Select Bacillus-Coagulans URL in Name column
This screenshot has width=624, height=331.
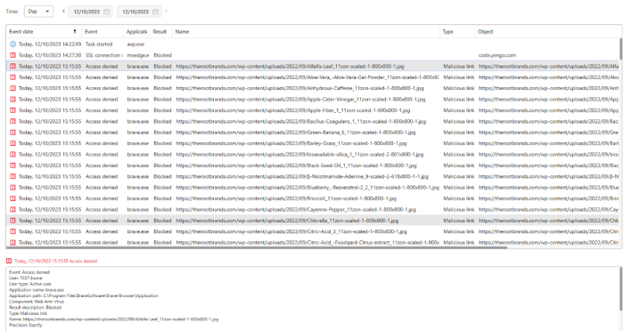[x=301, y=122]
